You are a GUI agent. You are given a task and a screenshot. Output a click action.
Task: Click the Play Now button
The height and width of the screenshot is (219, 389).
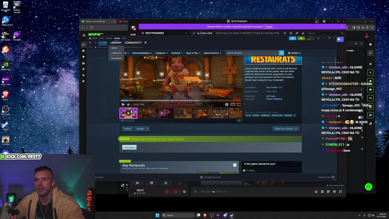tap(129, 147)
